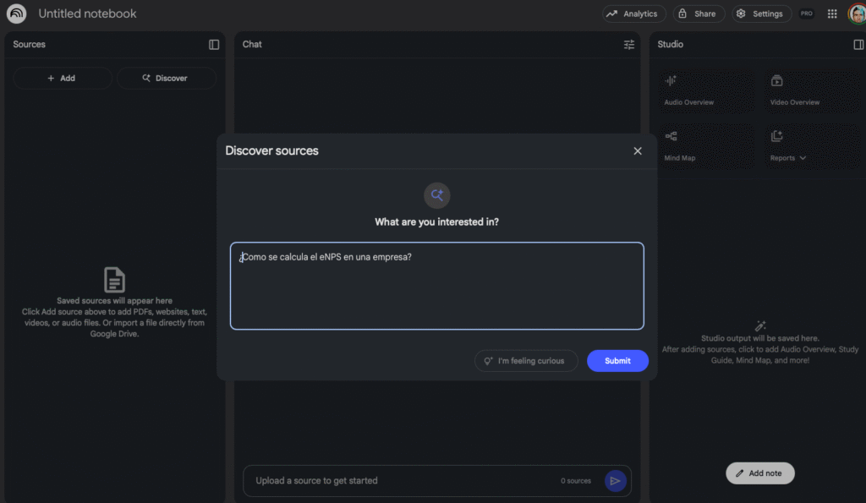Click the send arrow in chat
Screen dimensions: 866x503
click(x=615, y=480)
